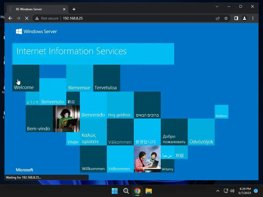
Task: Click the ברוכים הבאים tile
Action: tap(147, 105)
